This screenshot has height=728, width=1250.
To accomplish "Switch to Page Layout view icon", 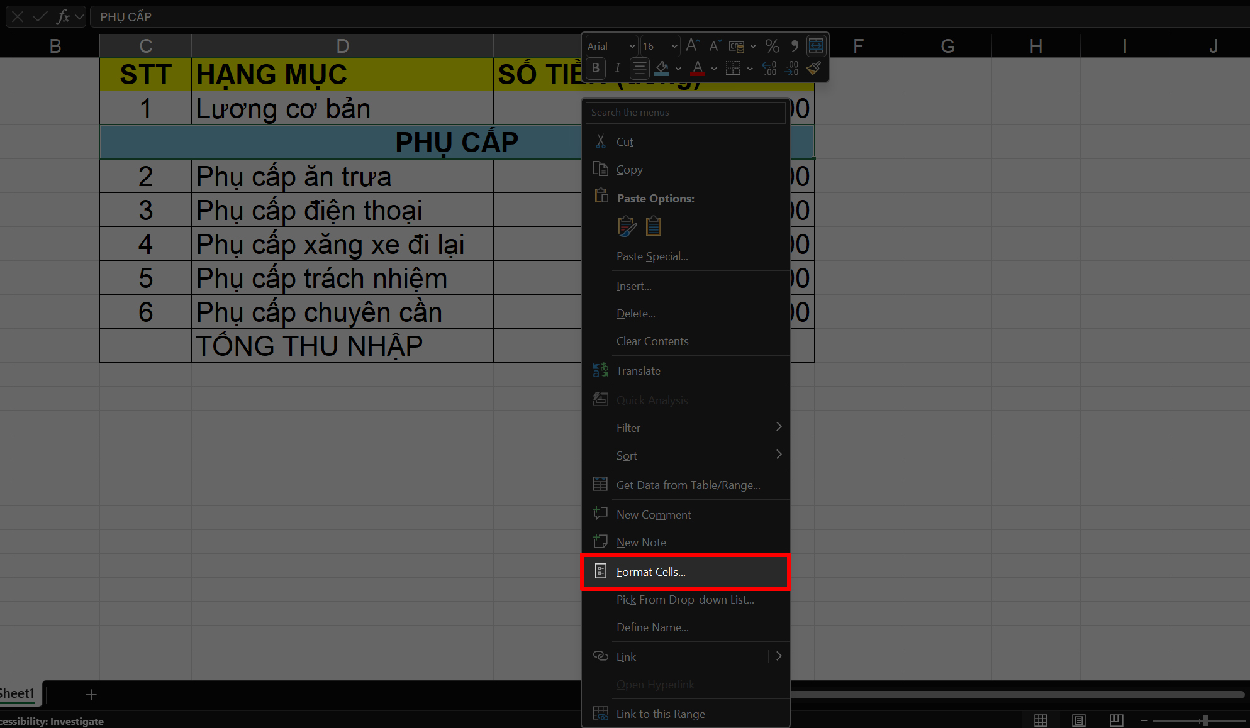I will coord(1078,720).
